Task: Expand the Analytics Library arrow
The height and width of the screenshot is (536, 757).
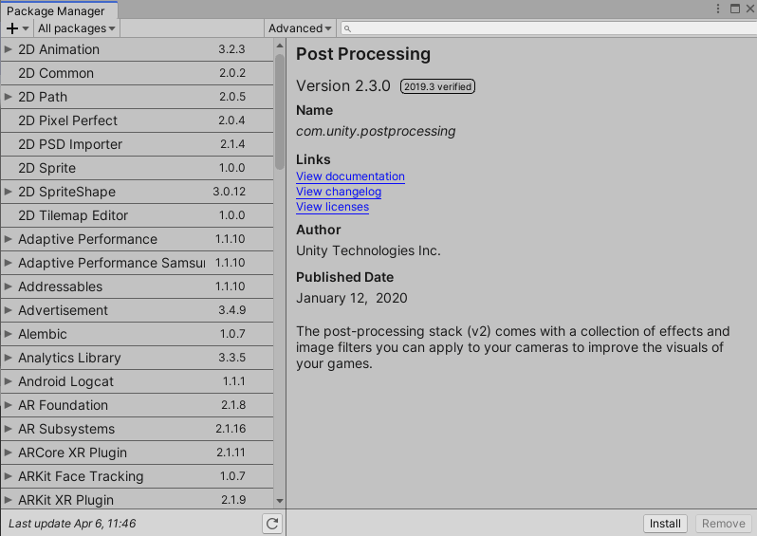Action: click(8, 358)
